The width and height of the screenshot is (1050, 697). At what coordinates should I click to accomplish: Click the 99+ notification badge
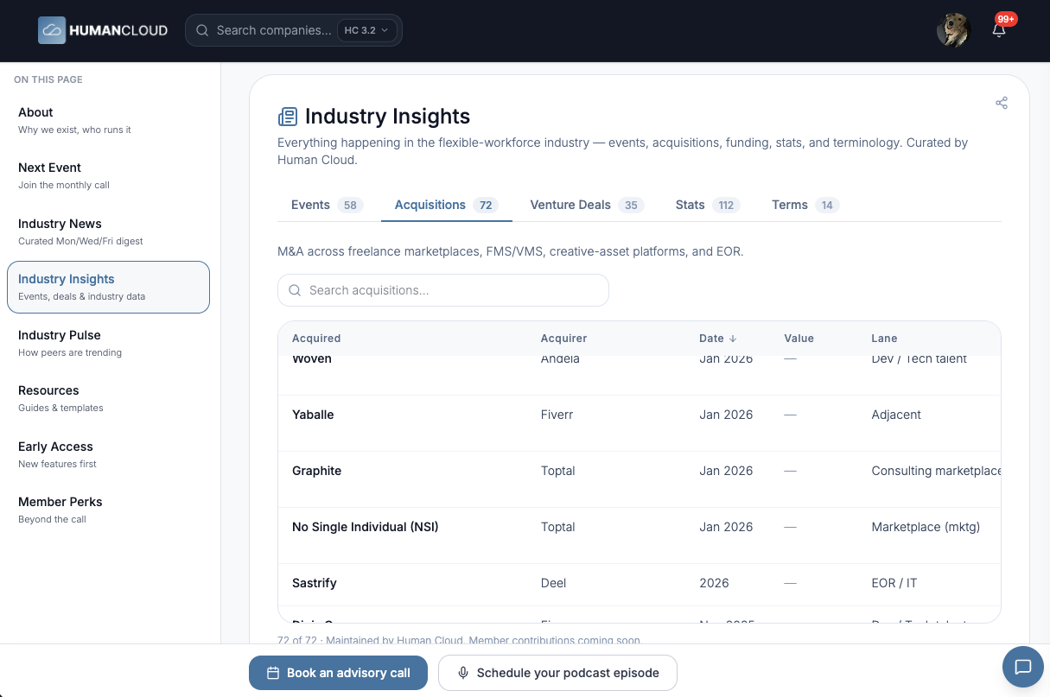(x=1006, y=18)
